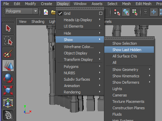Click the stacked lines mask icon
The width and height of the screenshot is (162, 121).
(145, 12)
